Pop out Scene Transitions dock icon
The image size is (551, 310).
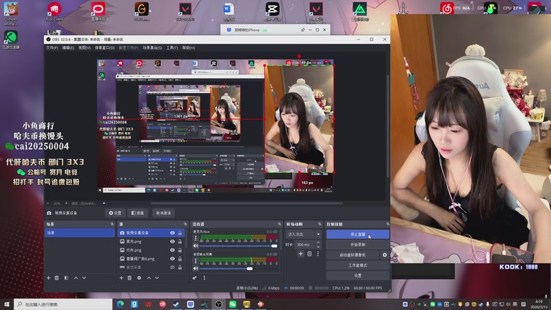coord(320,224)
